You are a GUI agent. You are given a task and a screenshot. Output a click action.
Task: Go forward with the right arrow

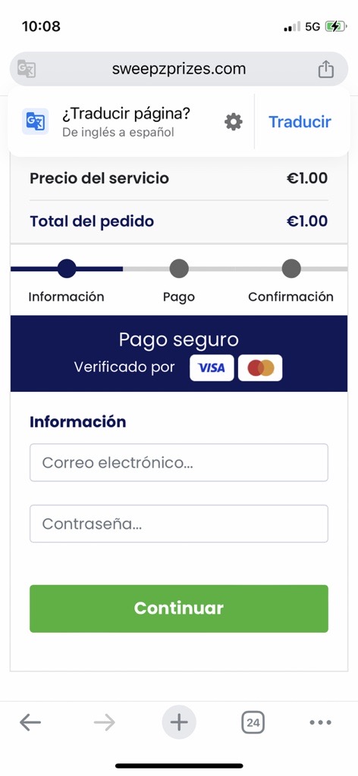[104, 722]
